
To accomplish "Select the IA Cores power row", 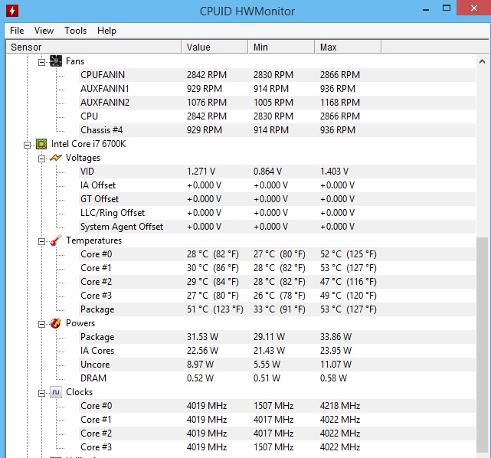I will 277,351.
